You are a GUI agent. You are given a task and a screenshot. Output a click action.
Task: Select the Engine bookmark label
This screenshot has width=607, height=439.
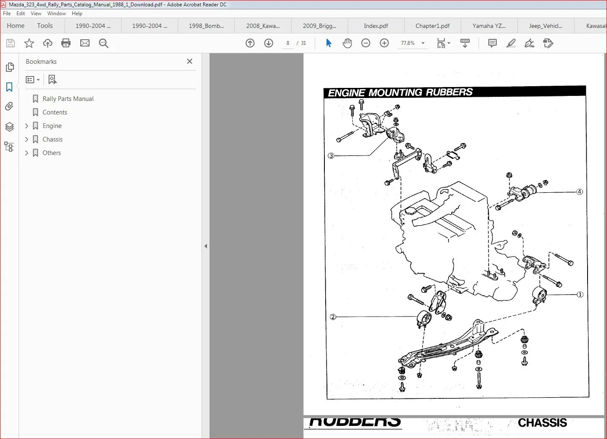[52, 126]
